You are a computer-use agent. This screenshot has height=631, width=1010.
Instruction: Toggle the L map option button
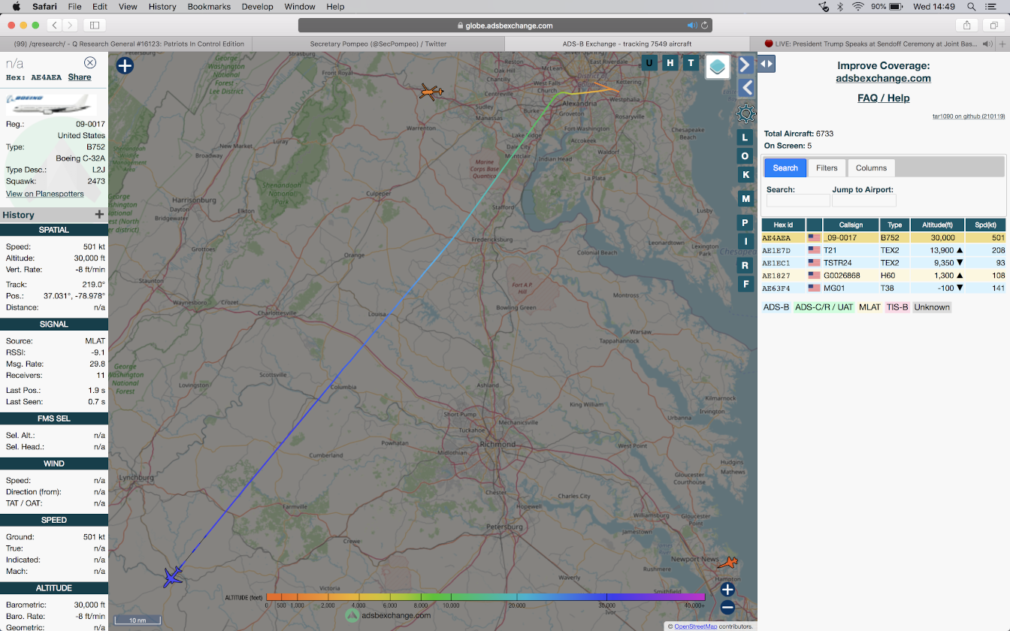(745, 137)
